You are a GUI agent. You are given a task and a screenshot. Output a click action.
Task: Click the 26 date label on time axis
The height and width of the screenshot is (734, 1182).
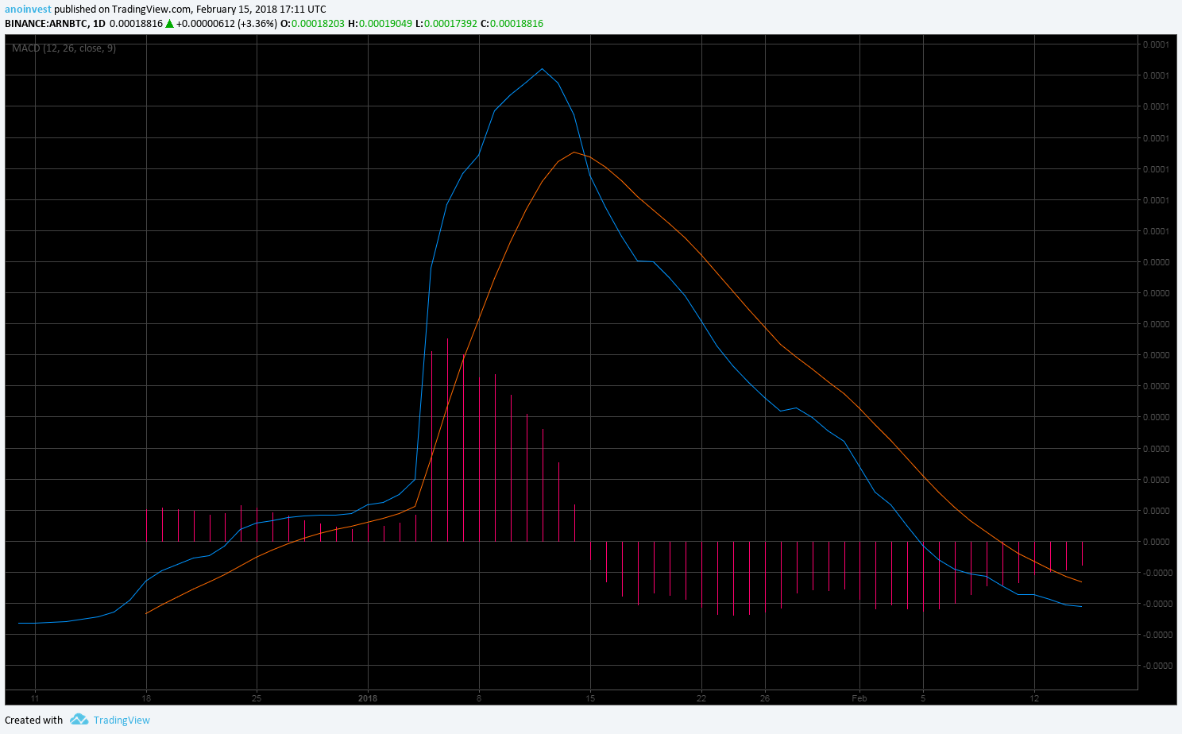click(764, 698)
